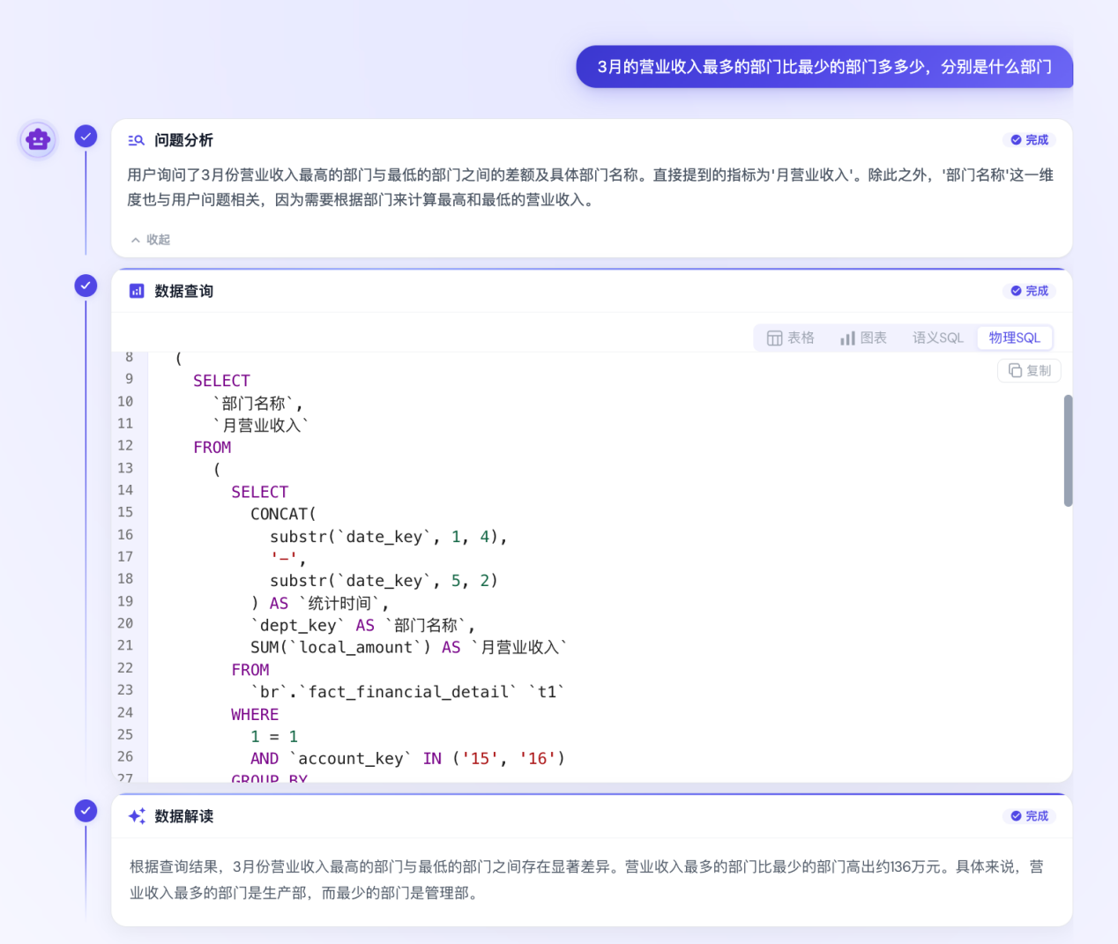Click the 数据查询 step checkmark circle
1118x944 pixels.
point(86,286)
